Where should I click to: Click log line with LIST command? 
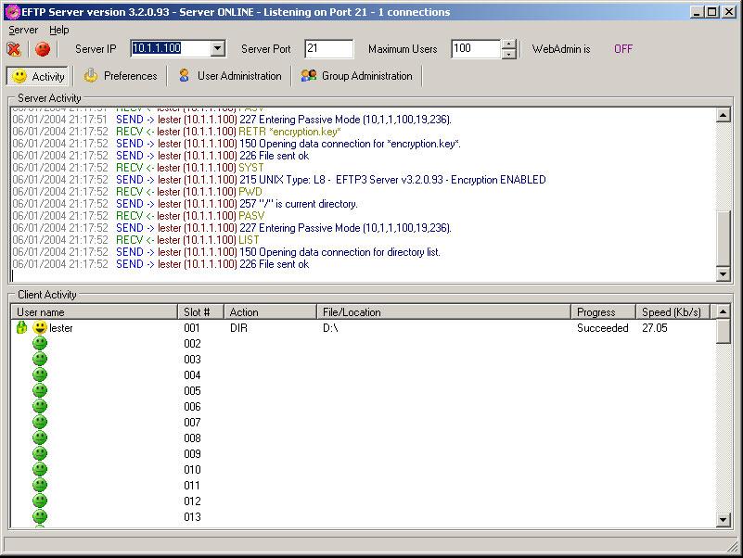point(136,240)
